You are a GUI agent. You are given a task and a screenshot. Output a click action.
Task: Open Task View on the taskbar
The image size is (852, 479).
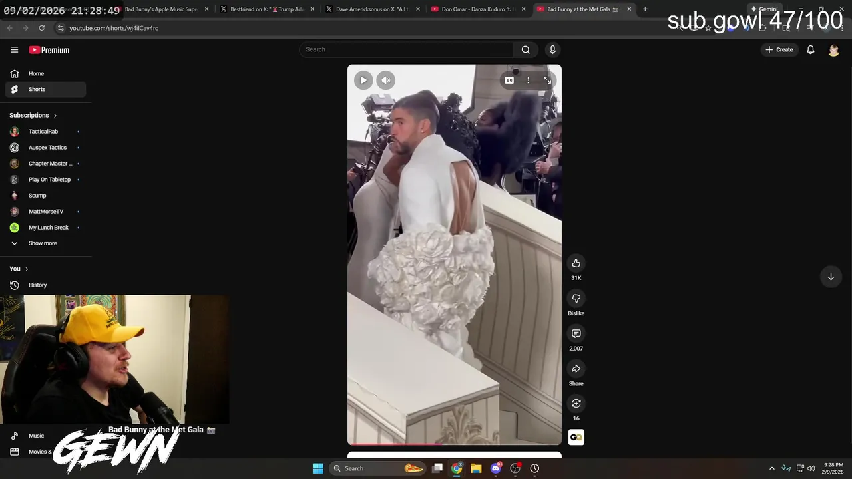tap(437, 468)
